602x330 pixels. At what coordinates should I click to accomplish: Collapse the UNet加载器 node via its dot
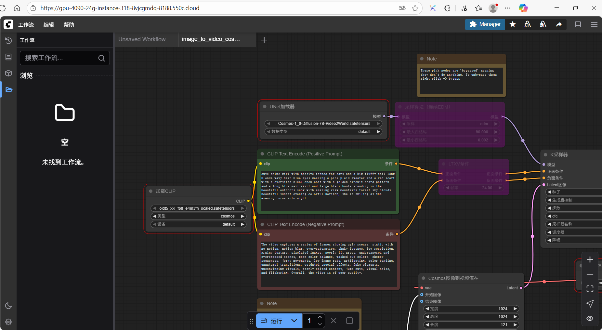pyautogui.click(x=265, y=107)
